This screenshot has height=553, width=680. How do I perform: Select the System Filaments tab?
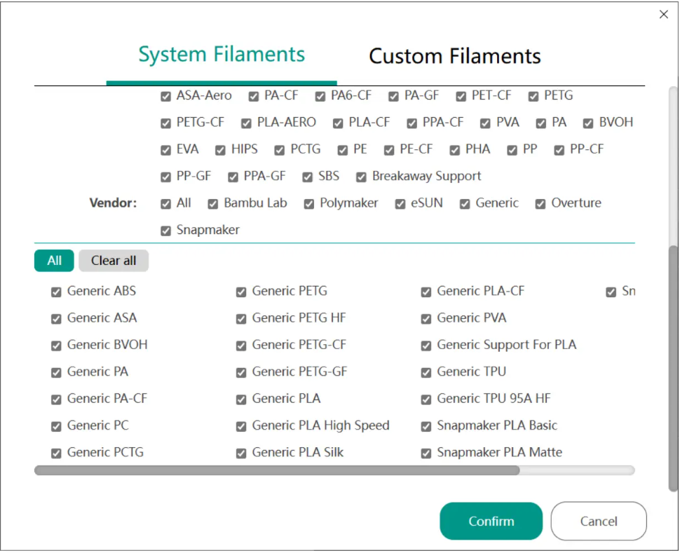pyautogui.click(x=221, y=55)
